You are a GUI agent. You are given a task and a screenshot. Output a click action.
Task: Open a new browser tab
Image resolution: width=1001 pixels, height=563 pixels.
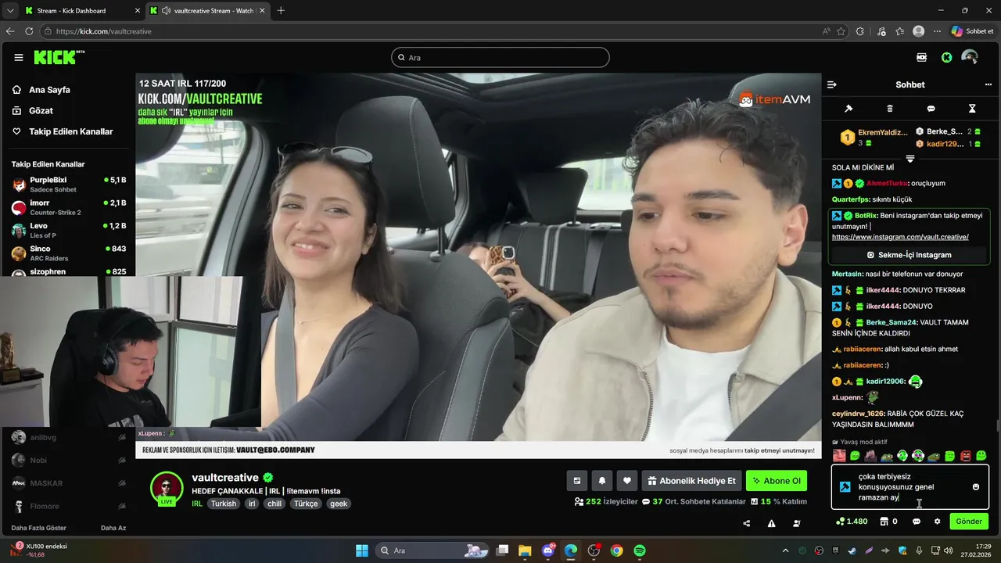click(281, 11)
